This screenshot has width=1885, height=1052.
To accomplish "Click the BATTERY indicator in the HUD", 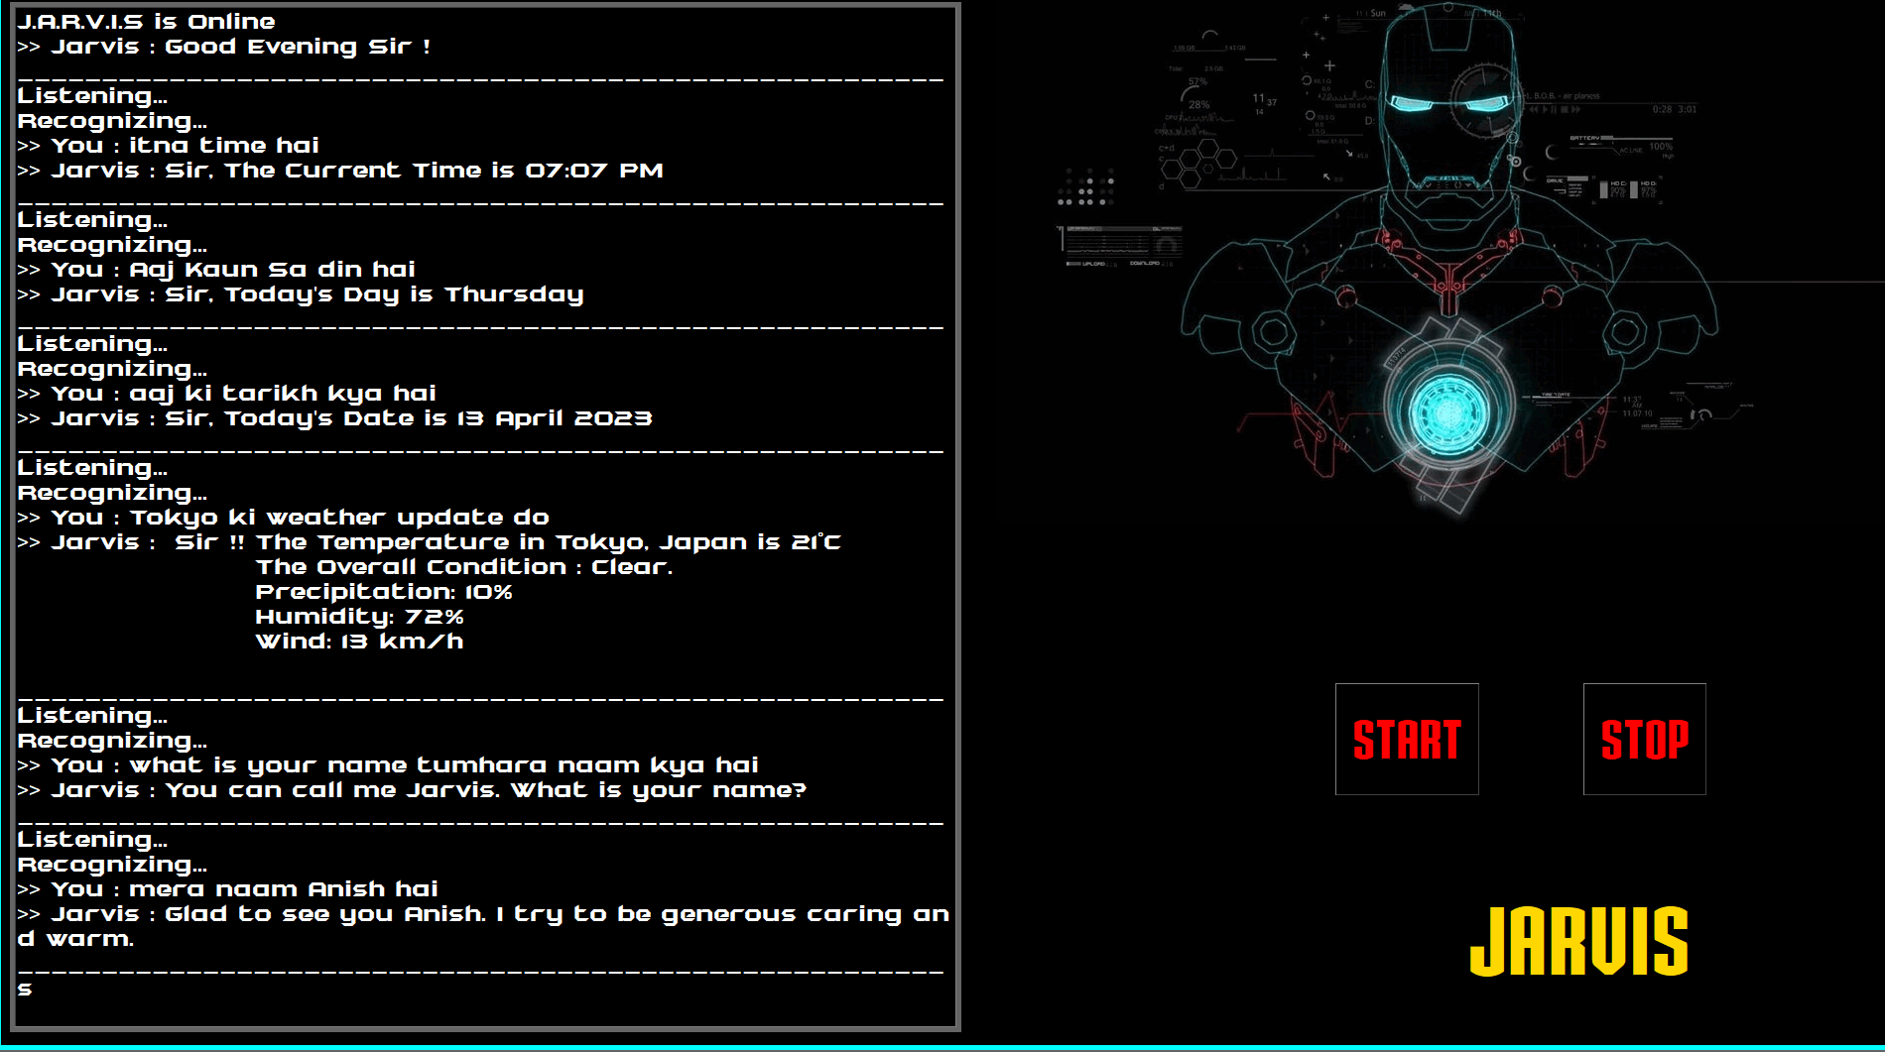I will tap(1585, 138).
